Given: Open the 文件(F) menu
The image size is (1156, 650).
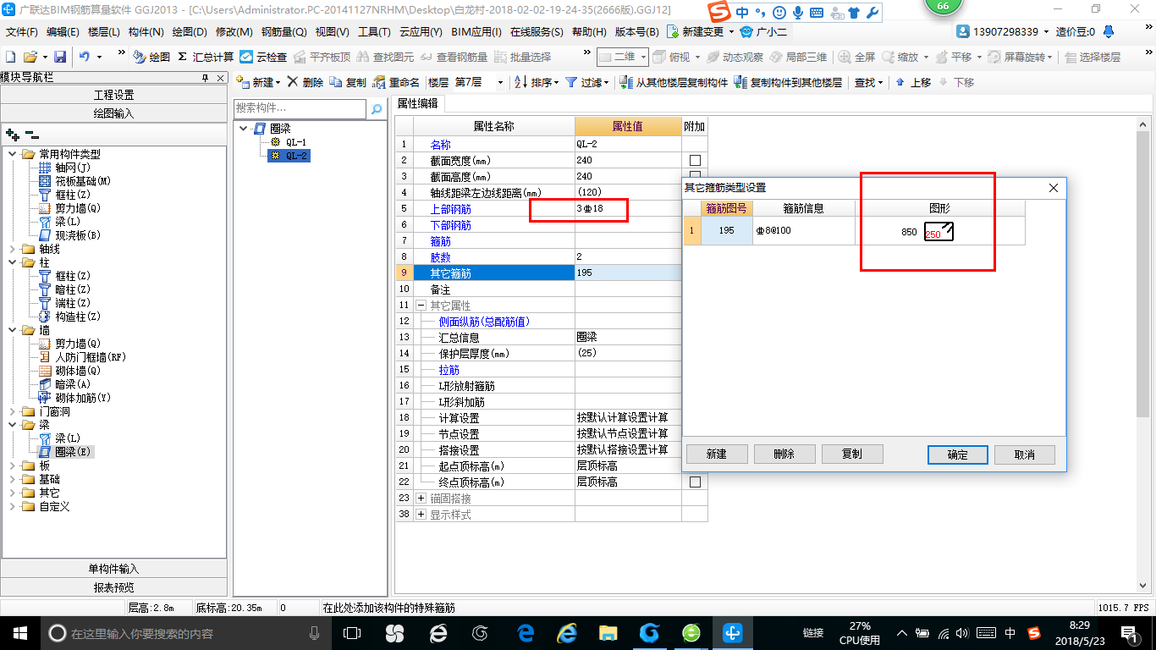Looking at the screenshot, I should 21,31.
